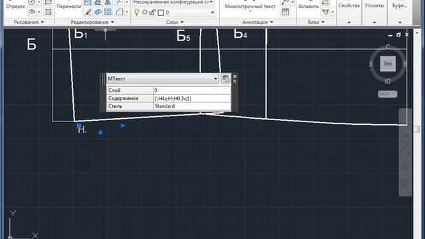425x239 pixels.
Task: Open the block attribute editor dropdown arrow
Action: [332, 12]
